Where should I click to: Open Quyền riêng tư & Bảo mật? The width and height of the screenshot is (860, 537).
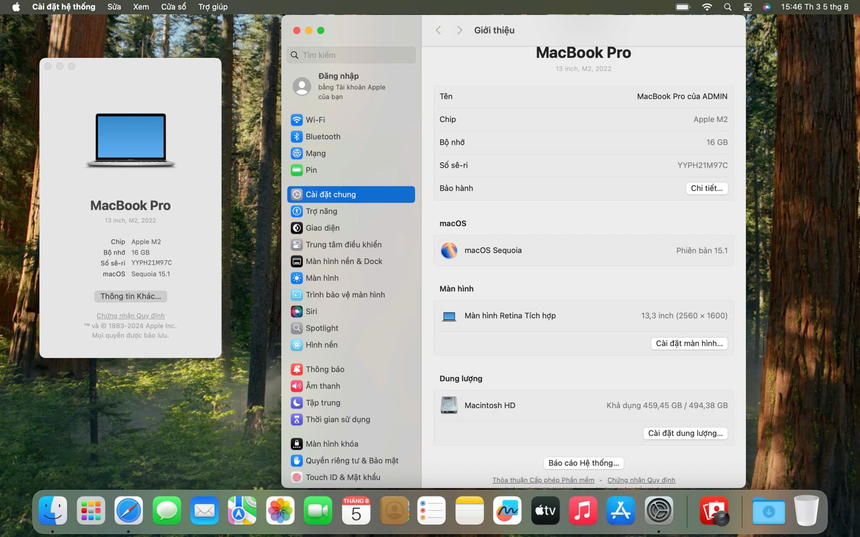[x=351, y=461]
